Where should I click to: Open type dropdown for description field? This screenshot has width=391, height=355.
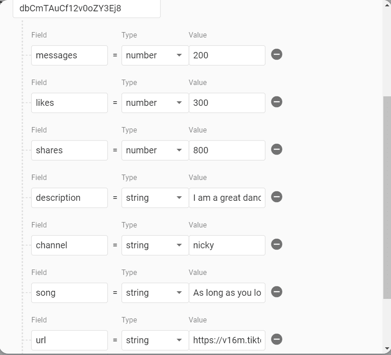155,198
